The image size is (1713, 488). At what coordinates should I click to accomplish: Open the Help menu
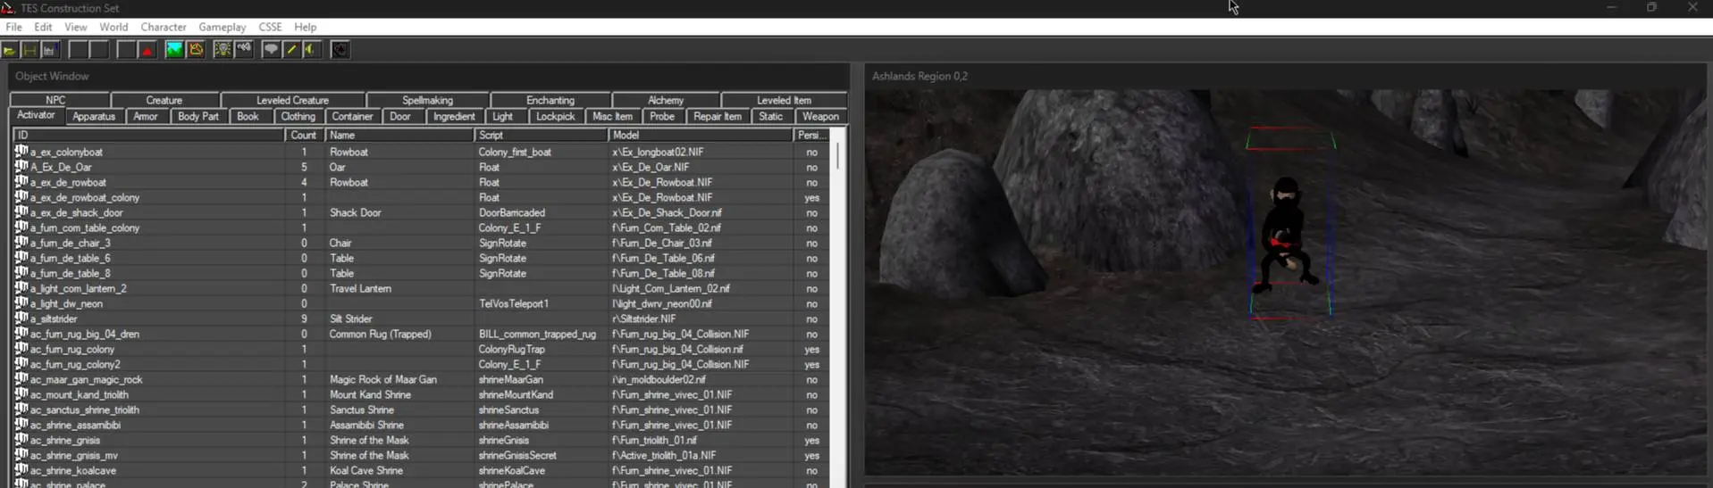pos(306,27)
